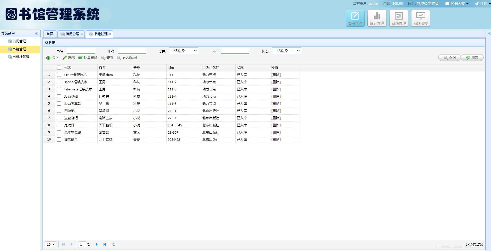Image resolution: width=491 pixels, height=251 pixels.
Task: Check the 西游记 row checkbox
Action: [59, 111]
